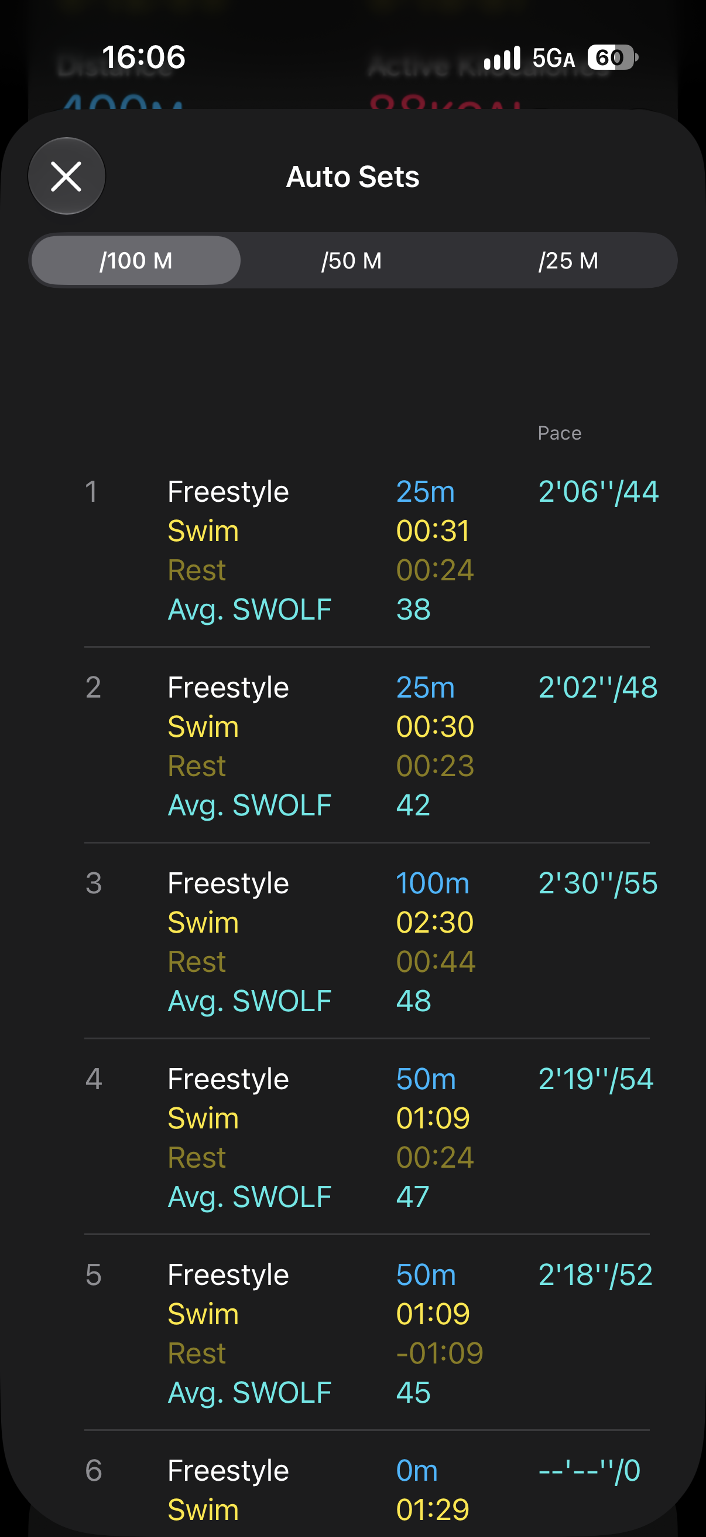The height and width of the screenshot is (1537, 706).
Task: Tap set 3 rest time 00:44
Action: [x=436, y=961]
